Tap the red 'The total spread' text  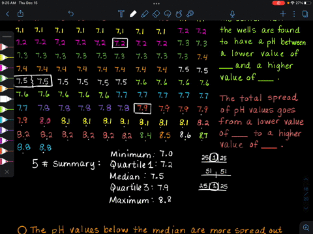(x=259, y=98)
